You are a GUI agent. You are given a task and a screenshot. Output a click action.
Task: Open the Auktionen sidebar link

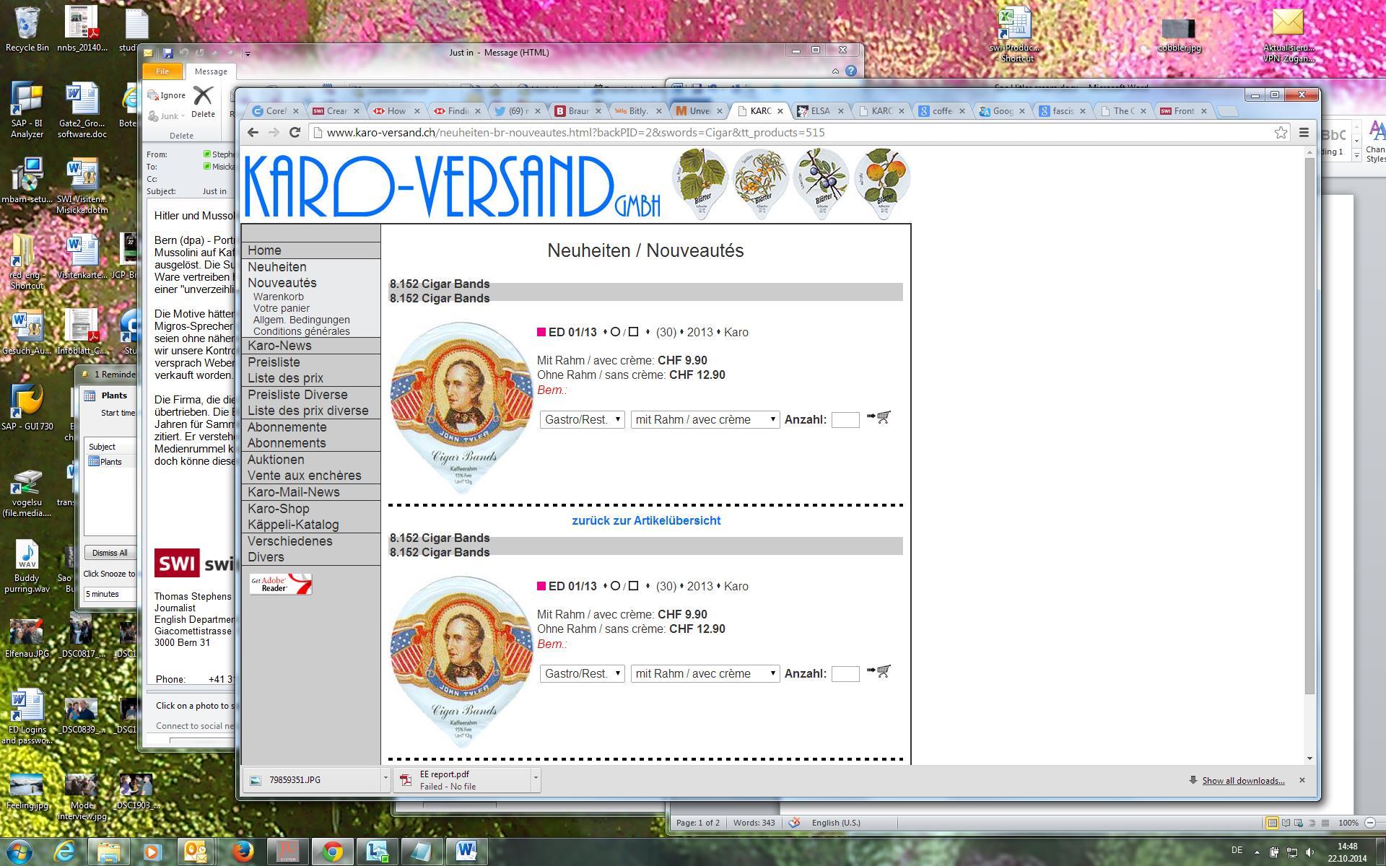click(x=276, y=460)
